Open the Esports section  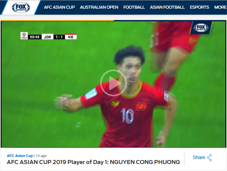[x=199, y=7]
